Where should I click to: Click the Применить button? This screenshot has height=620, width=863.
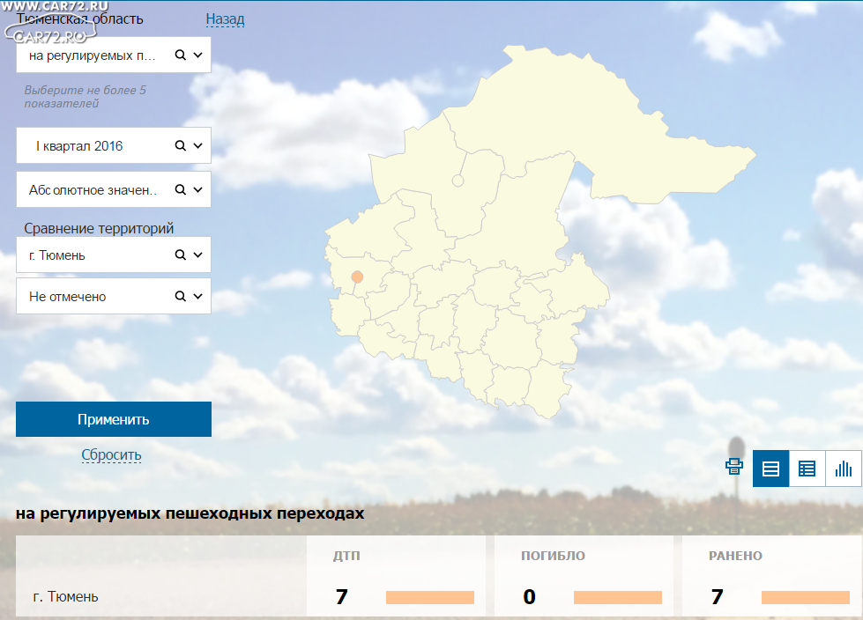click(x=114, y=419)
